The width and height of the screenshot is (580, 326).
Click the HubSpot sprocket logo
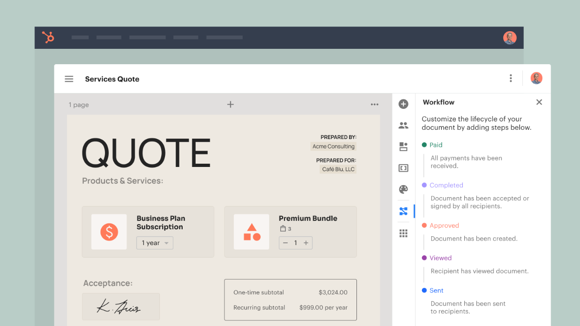48,37
